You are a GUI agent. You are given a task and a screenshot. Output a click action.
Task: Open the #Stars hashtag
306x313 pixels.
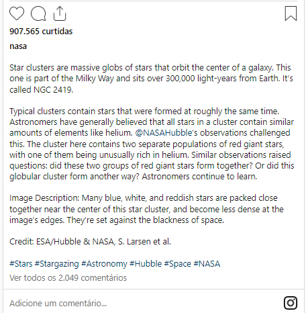[21, 263]
